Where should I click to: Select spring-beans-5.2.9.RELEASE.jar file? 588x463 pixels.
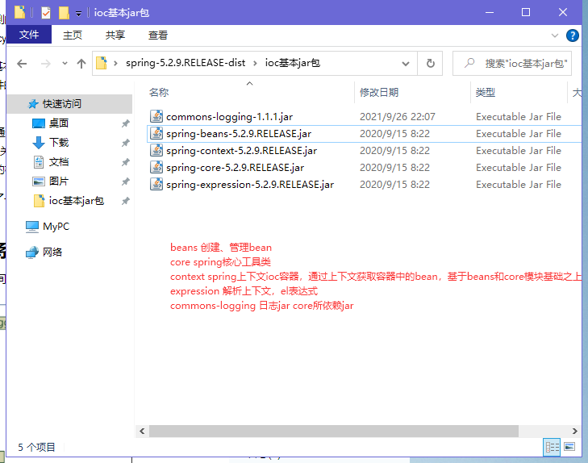click(239, 133)
